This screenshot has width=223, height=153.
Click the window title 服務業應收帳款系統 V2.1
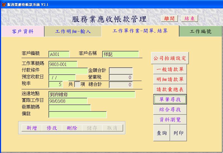tap(28, 5)
